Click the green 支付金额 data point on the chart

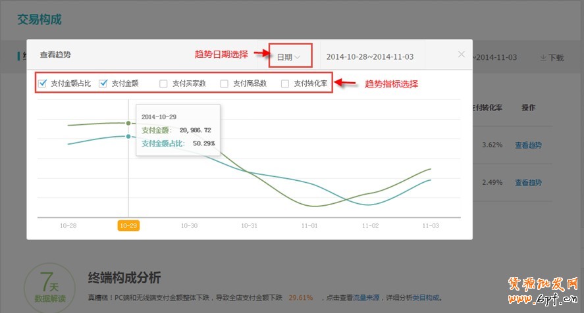(128, 123)
